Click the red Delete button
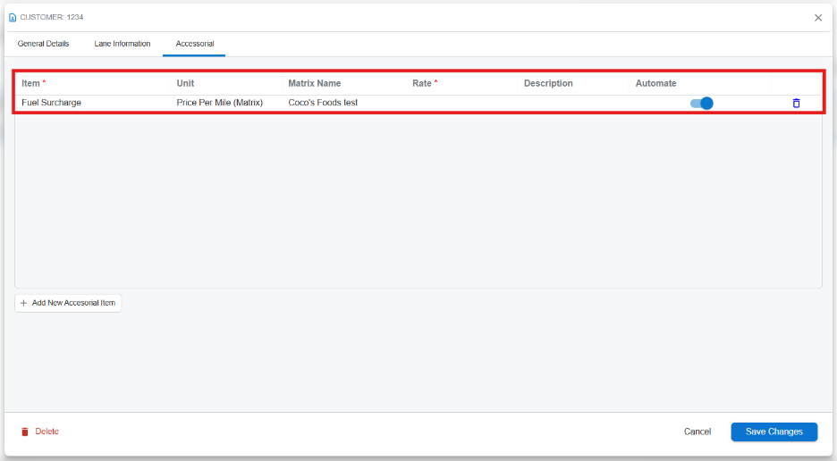This screenshot has width=837, height=461. 40,432
